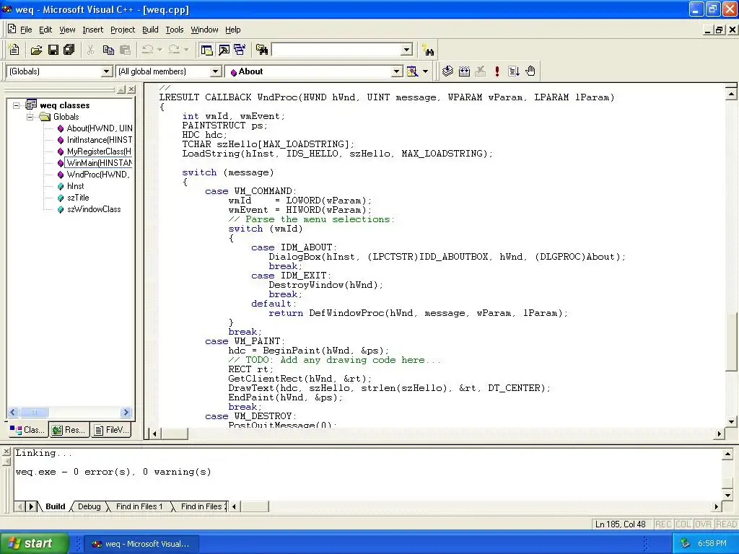Open the Build menu
The image size is (739, 554).
pos(150,30)
